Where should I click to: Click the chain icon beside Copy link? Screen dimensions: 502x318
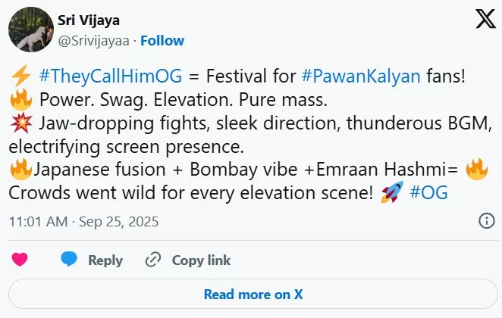pyautogui.click(x=153, y=260)
